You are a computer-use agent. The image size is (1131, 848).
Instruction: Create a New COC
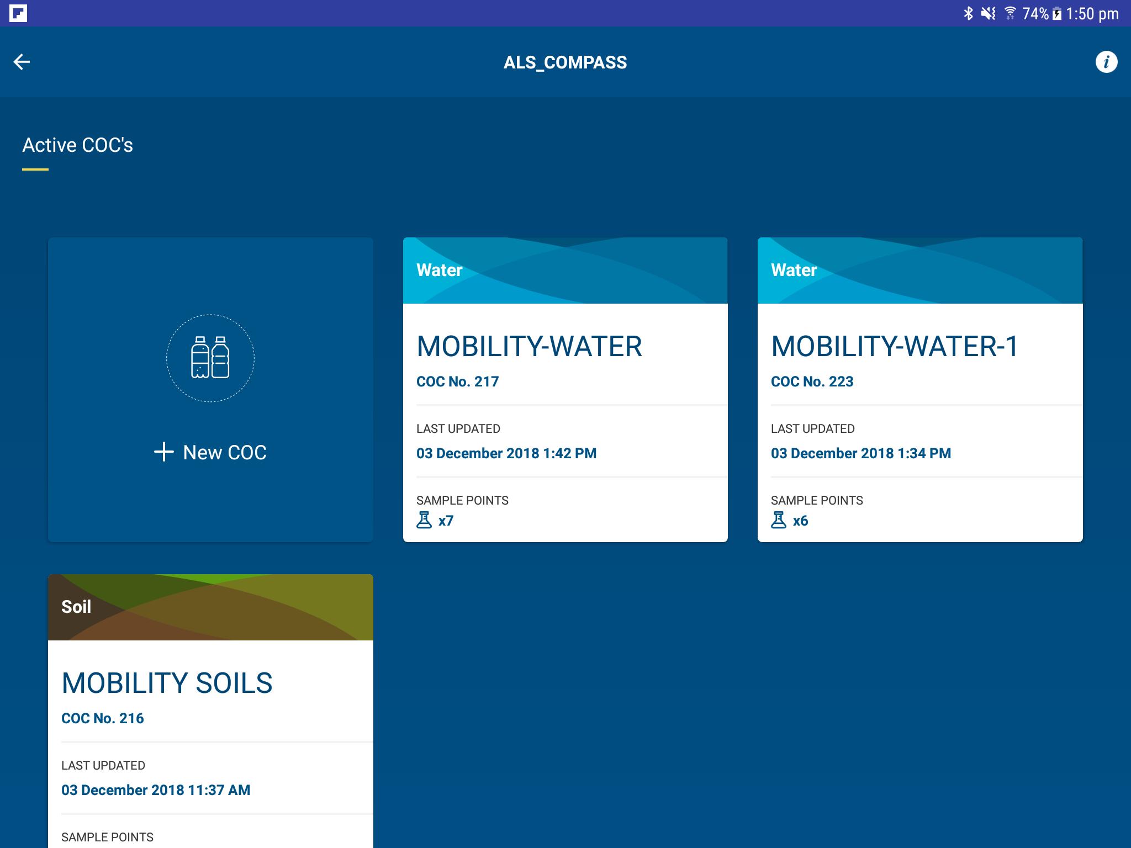point(210,390)
